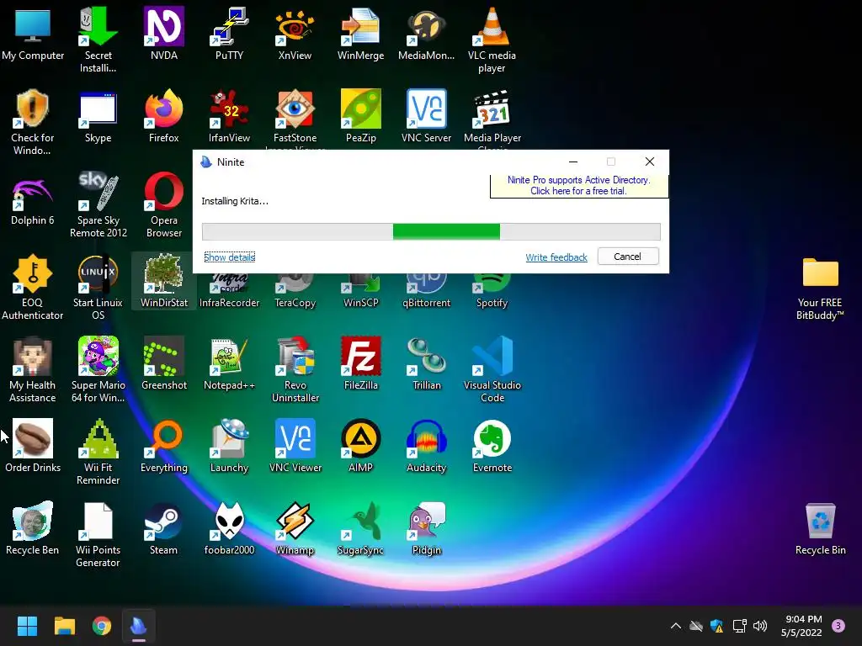Select the Opera Browser icon
Screen dimensions: 862x646
(164, 205)
